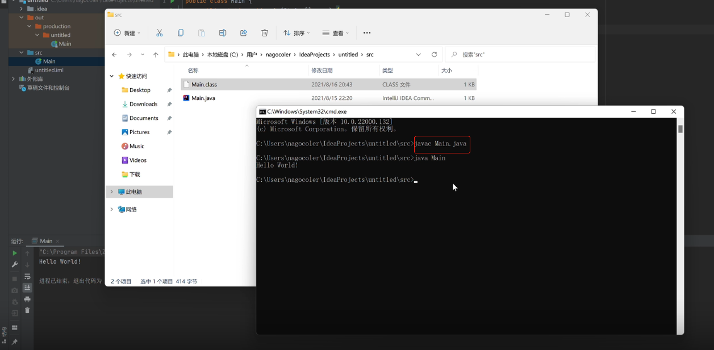
Task: Go forward in Explorer navigation
Action: click(x=129, y=55)
